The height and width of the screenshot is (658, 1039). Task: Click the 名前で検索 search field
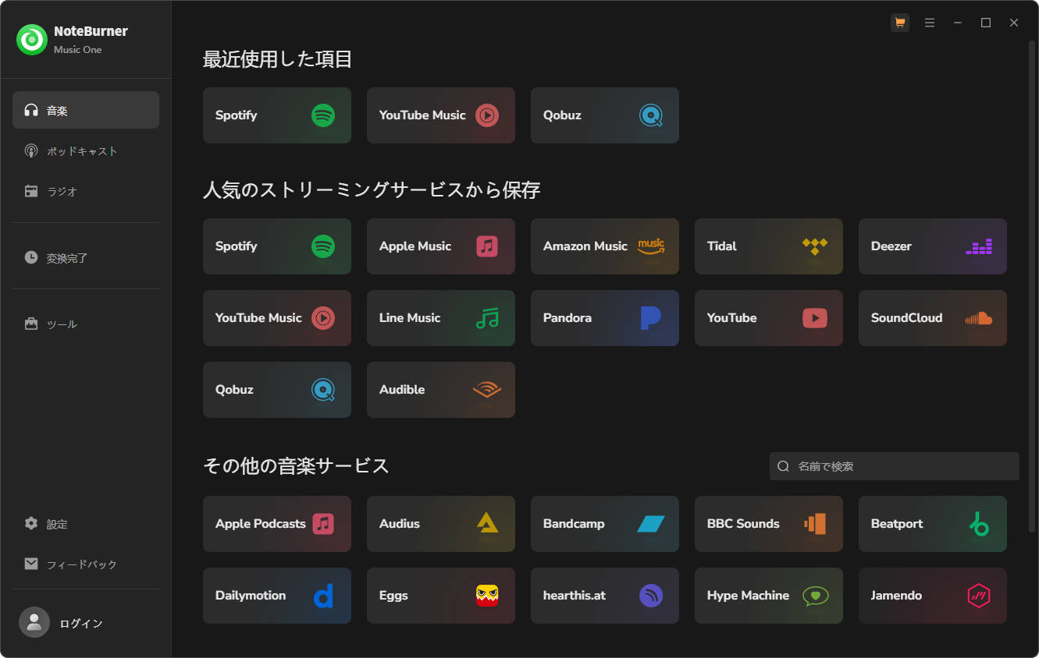click(895, 466)
